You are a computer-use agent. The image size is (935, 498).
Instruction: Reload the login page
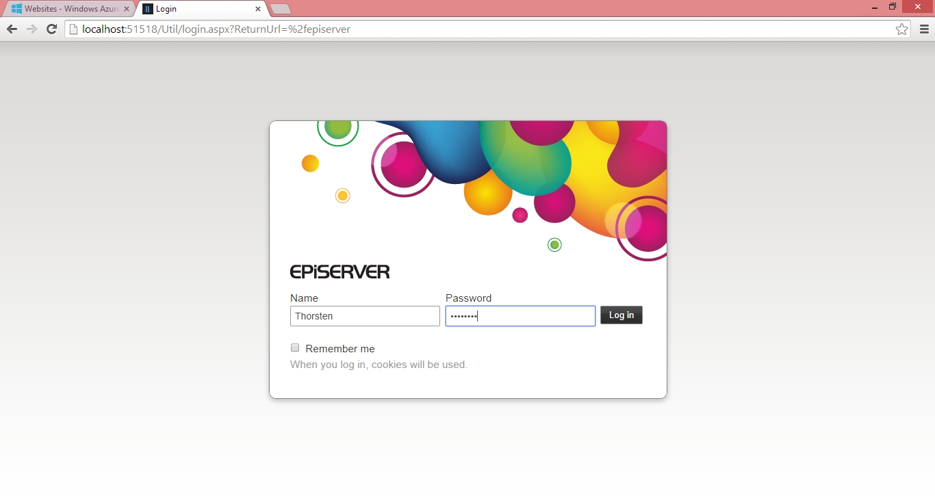(x=51, y=29)
